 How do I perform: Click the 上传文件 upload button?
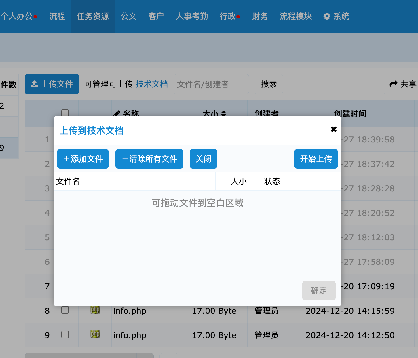pyautogui.click(x=52, y=84)
